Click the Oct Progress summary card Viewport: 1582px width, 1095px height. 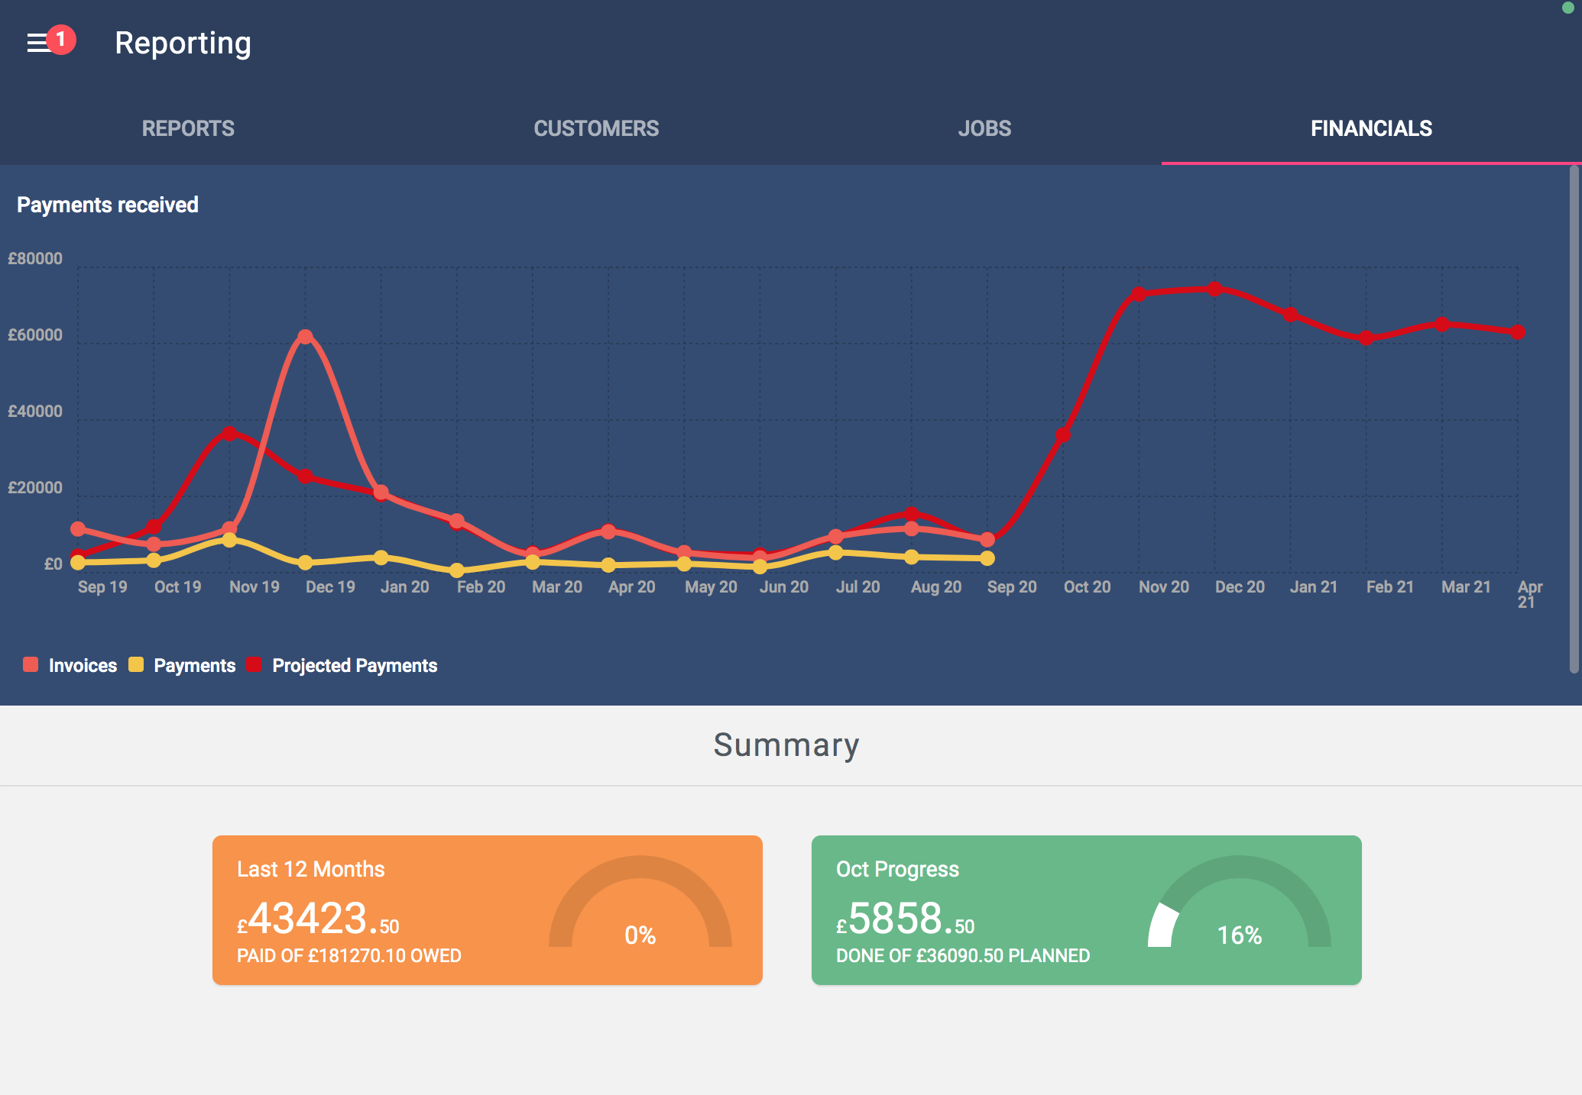pyautogui.click(x=1086, y=909)
